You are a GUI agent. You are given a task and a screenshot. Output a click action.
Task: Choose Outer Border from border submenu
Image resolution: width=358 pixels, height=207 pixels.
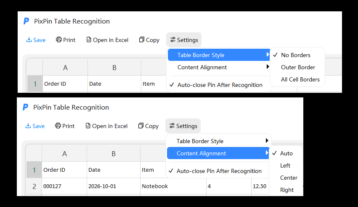click(297, 67)
